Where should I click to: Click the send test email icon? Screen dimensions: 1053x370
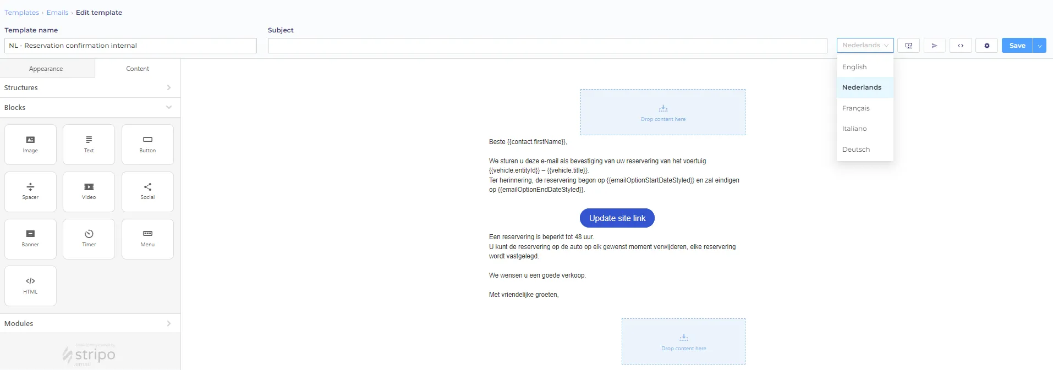click(934, 46)
